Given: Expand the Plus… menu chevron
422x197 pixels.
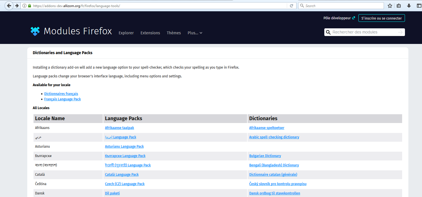Looking at the screenshot, I should (201, 33).
